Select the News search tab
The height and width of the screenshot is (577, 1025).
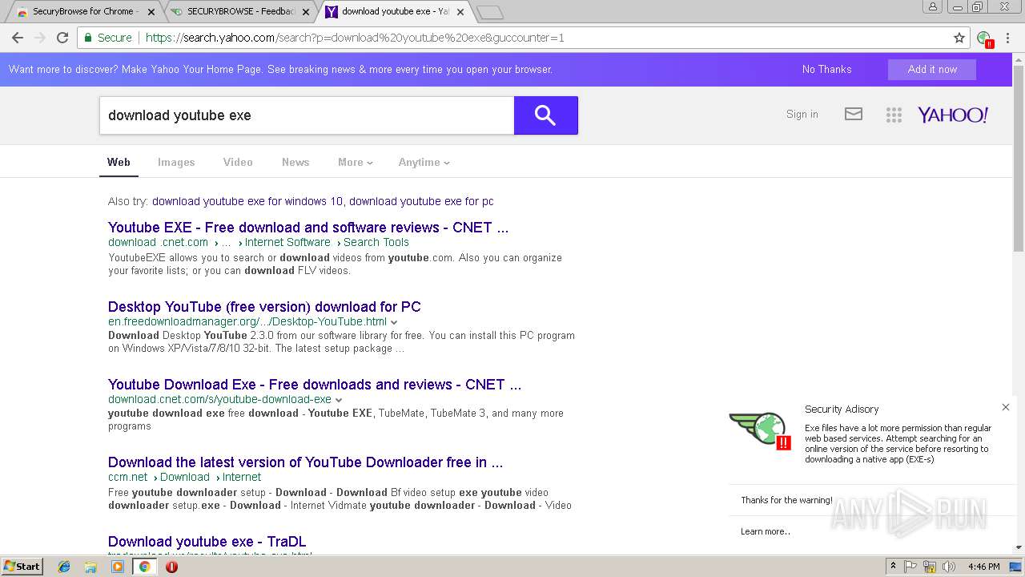295,162
